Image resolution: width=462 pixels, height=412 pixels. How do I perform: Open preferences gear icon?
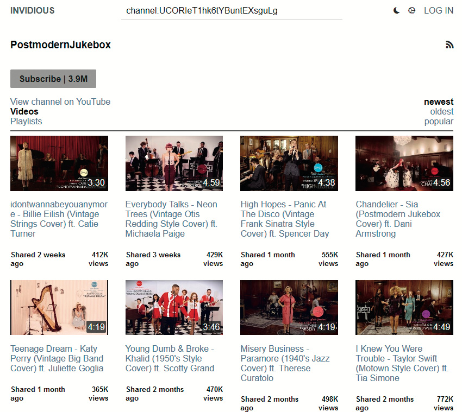(411, 11)
